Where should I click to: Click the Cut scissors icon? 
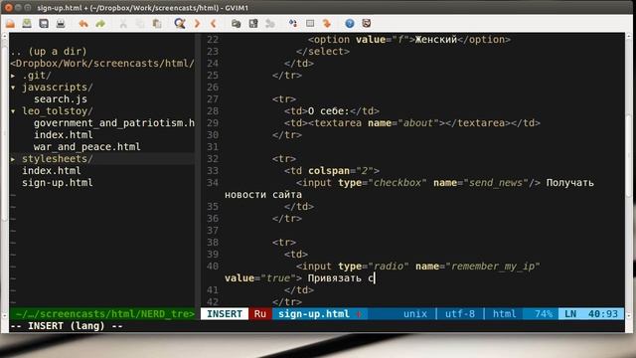[x=123, y=24]
